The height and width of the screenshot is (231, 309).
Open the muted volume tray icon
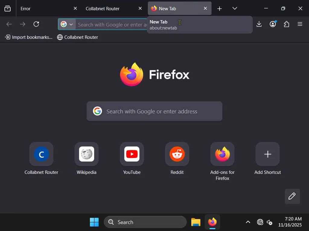pyautogui.click(x=269, y=222)
